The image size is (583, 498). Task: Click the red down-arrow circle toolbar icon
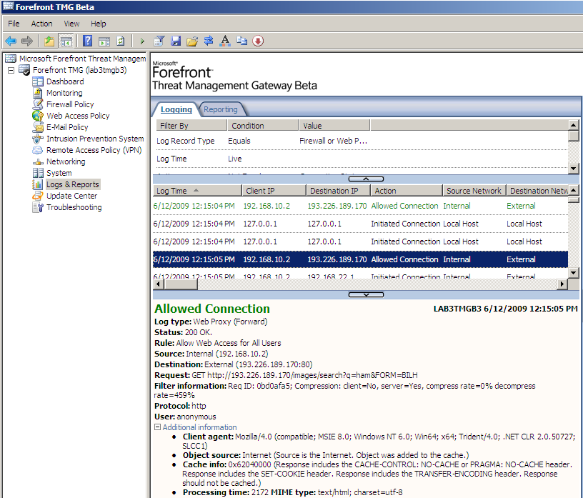(258, 41)
